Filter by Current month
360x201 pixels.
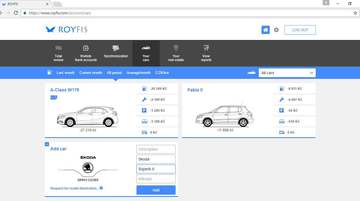pos(91,73)
